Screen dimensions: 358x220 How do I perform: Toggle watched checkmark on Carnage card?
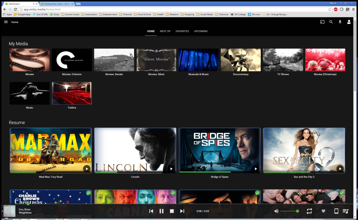[173, 193]
